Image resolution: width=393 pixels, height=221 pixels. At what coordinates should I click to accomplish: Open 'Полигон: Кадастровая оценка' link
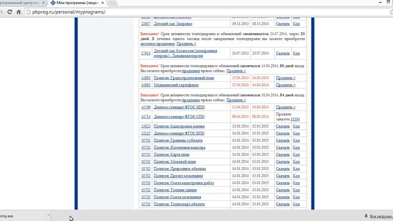[x=179, y=126]
